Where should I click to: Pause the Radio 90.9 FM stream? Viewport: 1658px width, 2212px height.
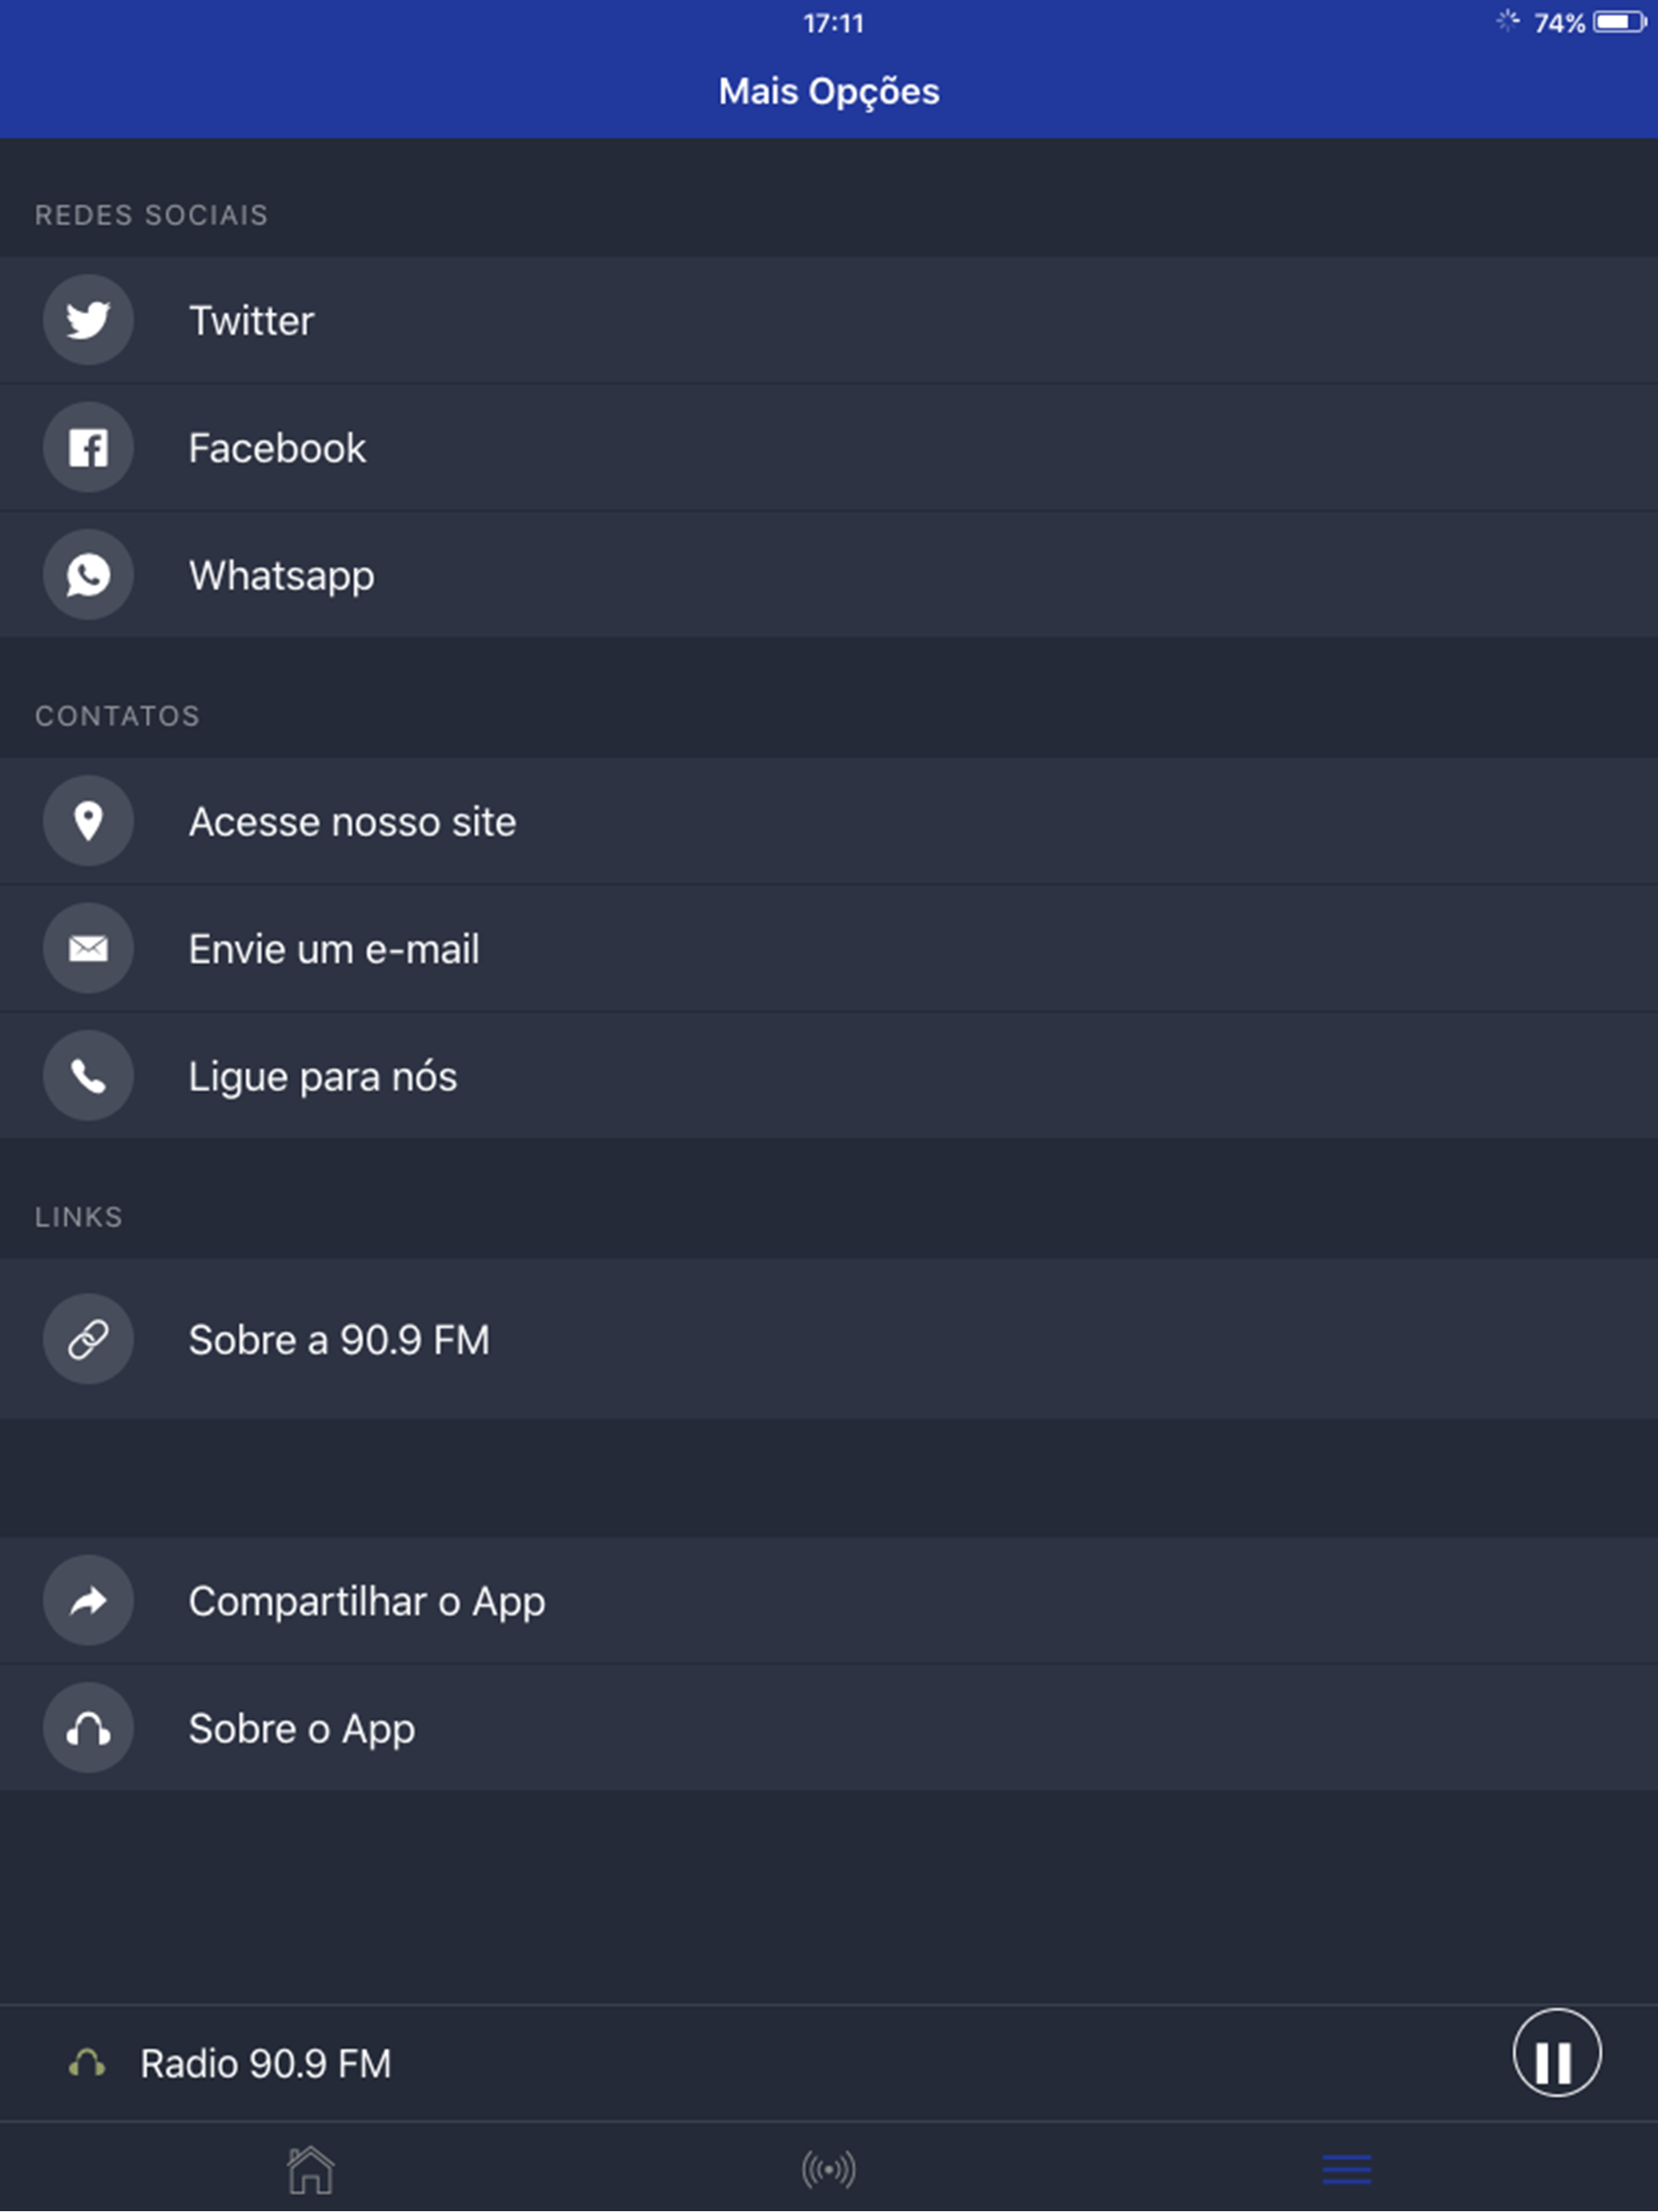(x=1556, y=2053)
